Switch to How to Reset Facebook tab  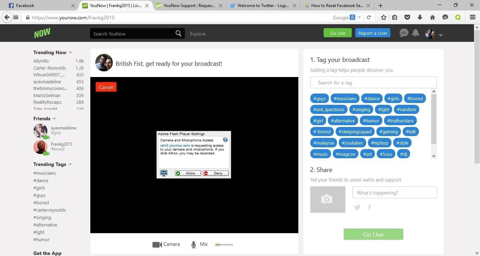[x=337, y=6]
